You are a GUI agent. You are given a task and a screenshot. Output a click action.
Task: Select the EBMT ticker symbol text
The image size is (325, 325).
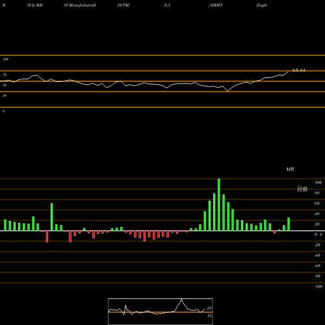pos(216,5)
